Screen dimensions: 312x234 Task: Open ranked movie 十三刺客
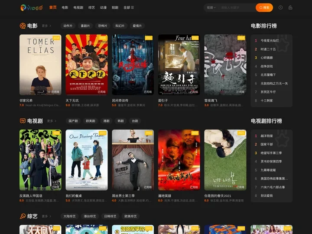click(x=266, y=101)
